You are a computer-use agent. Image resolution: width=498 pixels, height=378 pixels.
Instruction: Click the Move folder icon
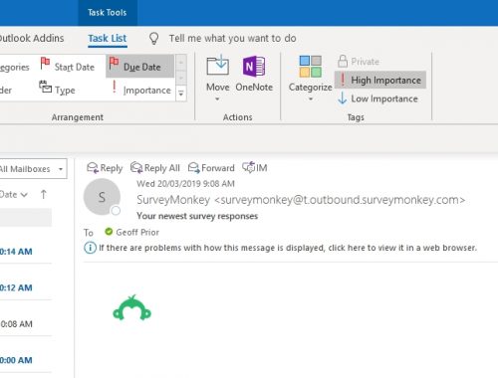217,65
